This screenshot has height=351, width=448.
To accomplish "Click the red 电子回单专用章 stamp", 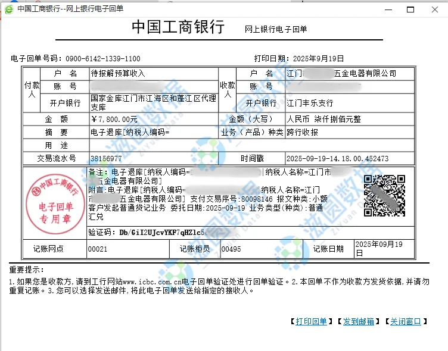I will (55, 203).
